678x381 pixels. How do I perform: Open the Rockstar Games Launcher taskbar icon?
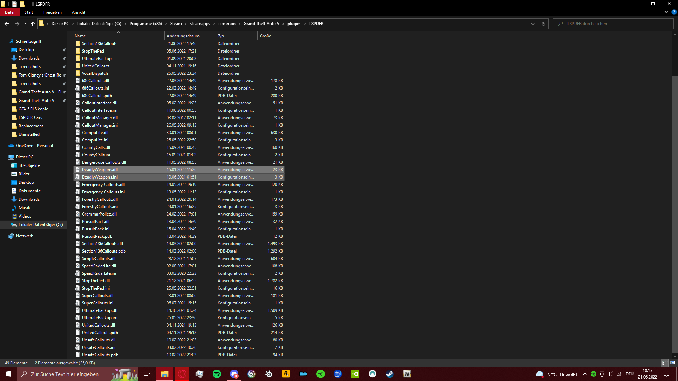pyautogui.click(x=286, y=374)
